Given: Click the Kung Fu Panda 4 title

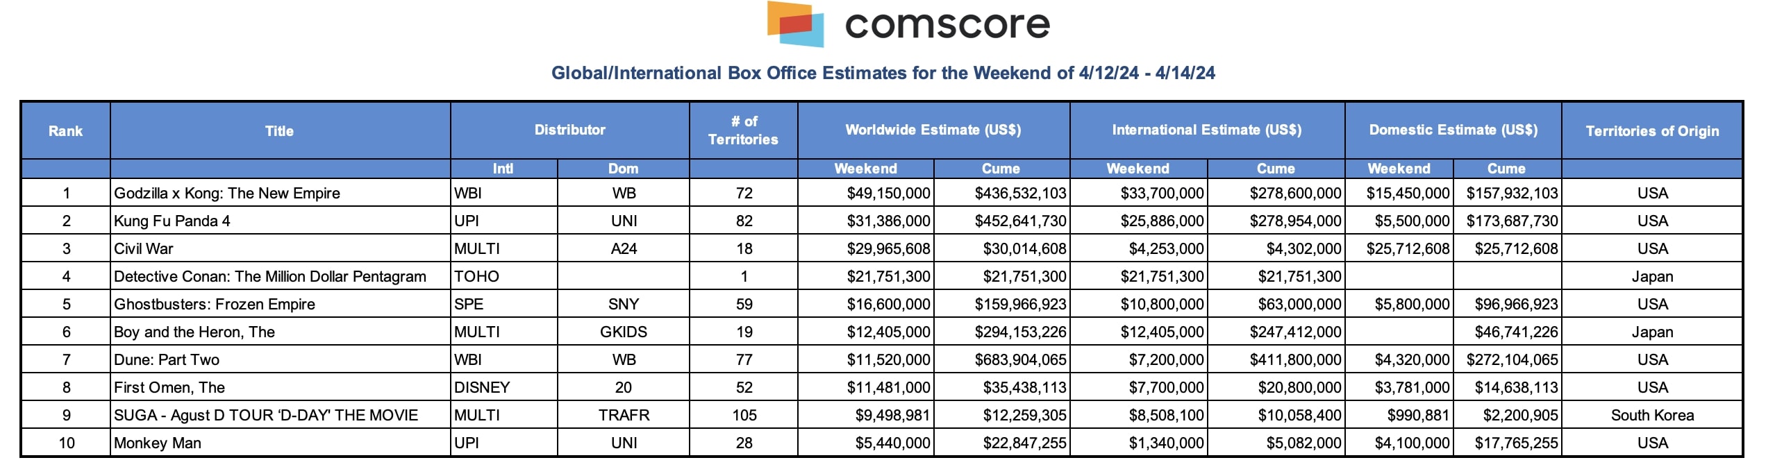Looking at the screenshot, I should 172,221.
